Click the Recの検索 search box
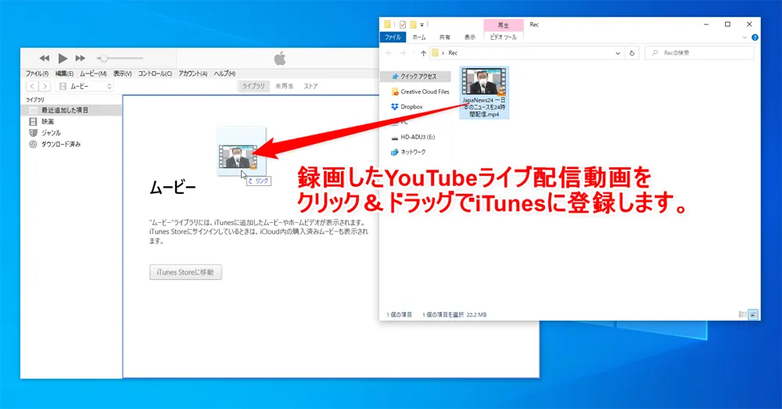This screenshot has width=782, height=409. click(699, 53)
